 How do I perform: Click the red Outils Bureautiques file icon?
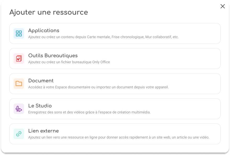pos(19,59)
